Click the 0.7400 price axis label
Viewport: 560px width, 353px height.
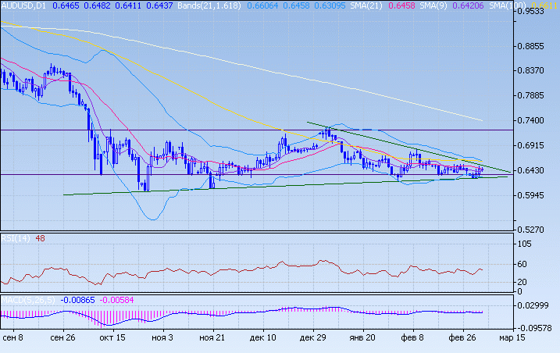pos(533,121)
